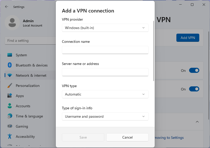Click the Connection name input field
This screenshot has height=148, width=210.
(x=105, y=50)
